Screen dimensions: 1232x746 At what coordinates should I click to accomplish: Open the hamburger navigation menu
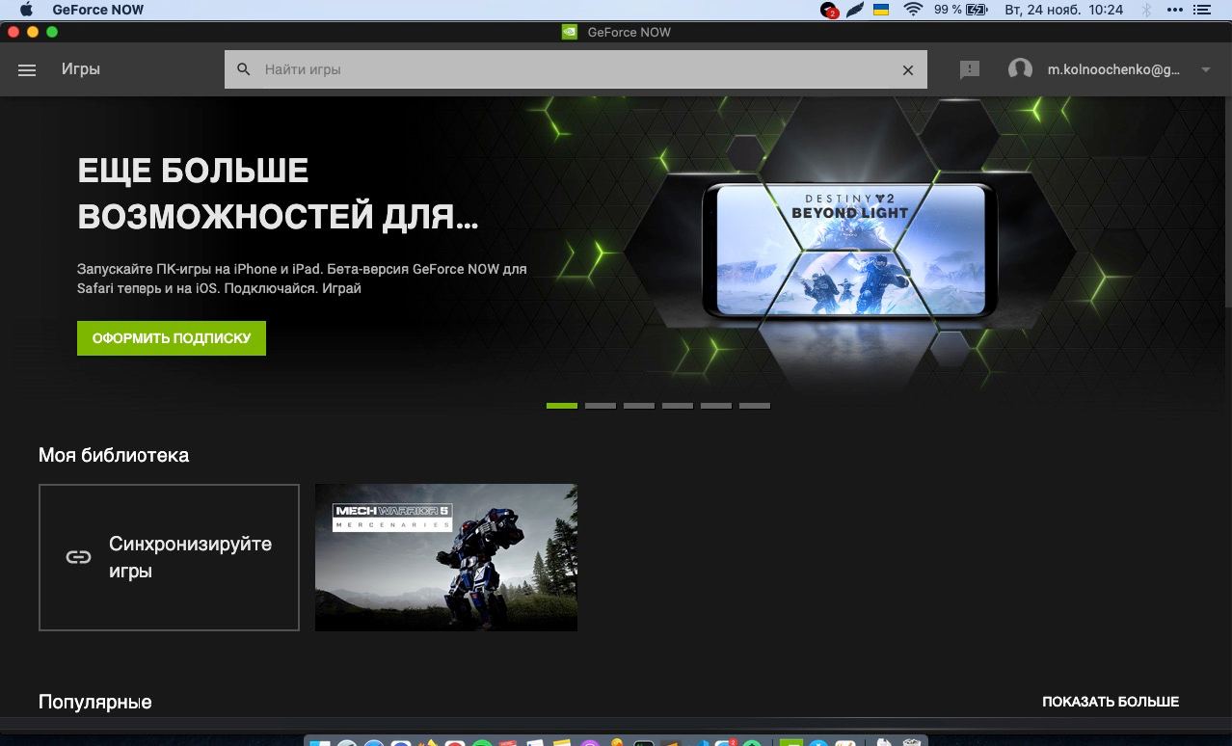tap(27, 69)
